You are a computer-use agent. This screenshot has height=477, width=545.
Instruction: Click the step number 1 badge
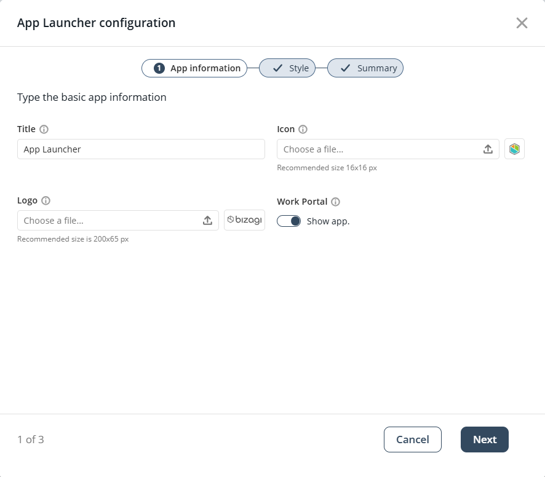pos(159,68)
